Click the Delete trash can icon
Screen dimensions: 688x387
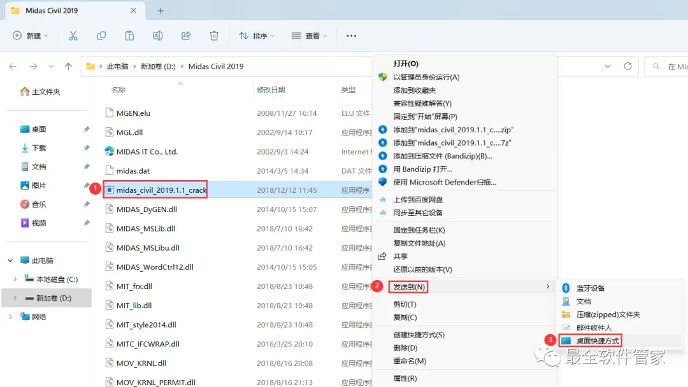tap(214, 36)
